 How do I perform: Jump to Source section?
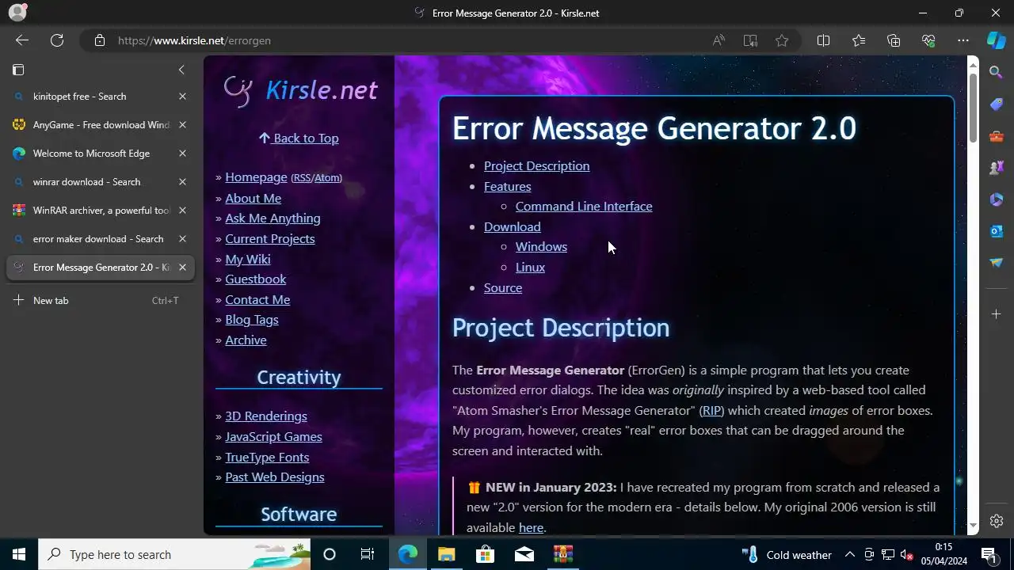pos(503,288)
